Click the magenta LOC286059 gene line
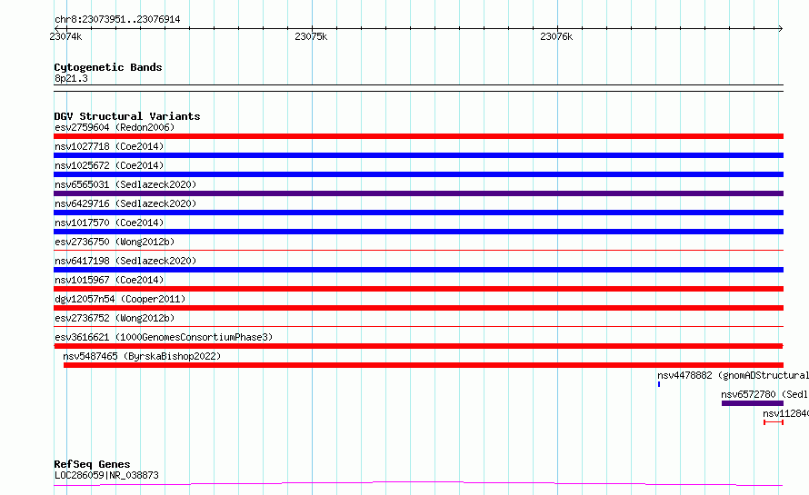The height and width of the screenshot is (495, 809). 418,484
